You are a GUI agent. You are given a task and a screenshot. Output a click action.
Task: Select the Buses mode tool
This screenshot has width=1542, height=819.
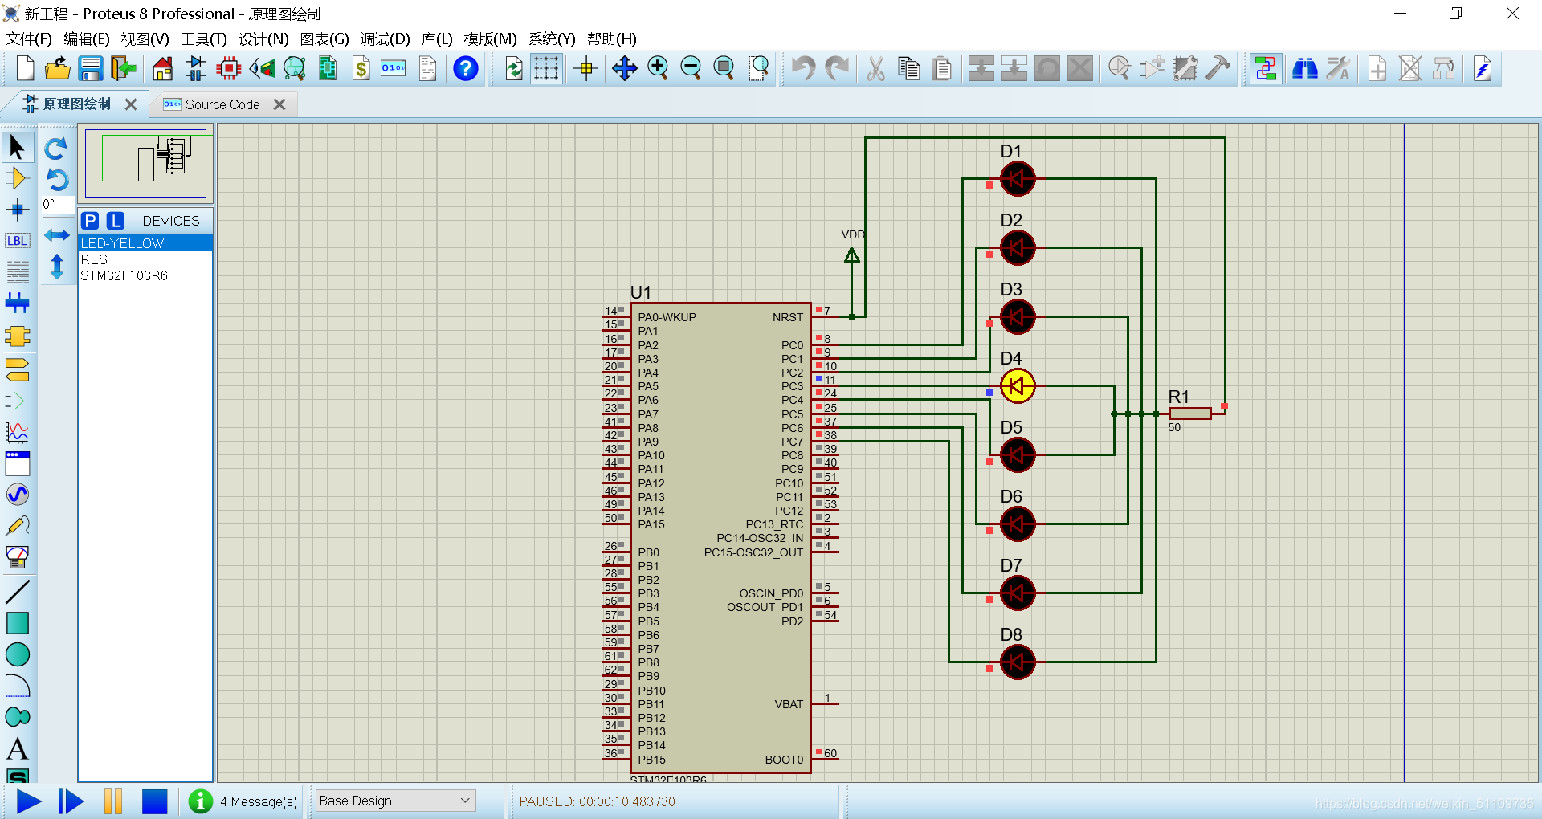pos(17,304)
